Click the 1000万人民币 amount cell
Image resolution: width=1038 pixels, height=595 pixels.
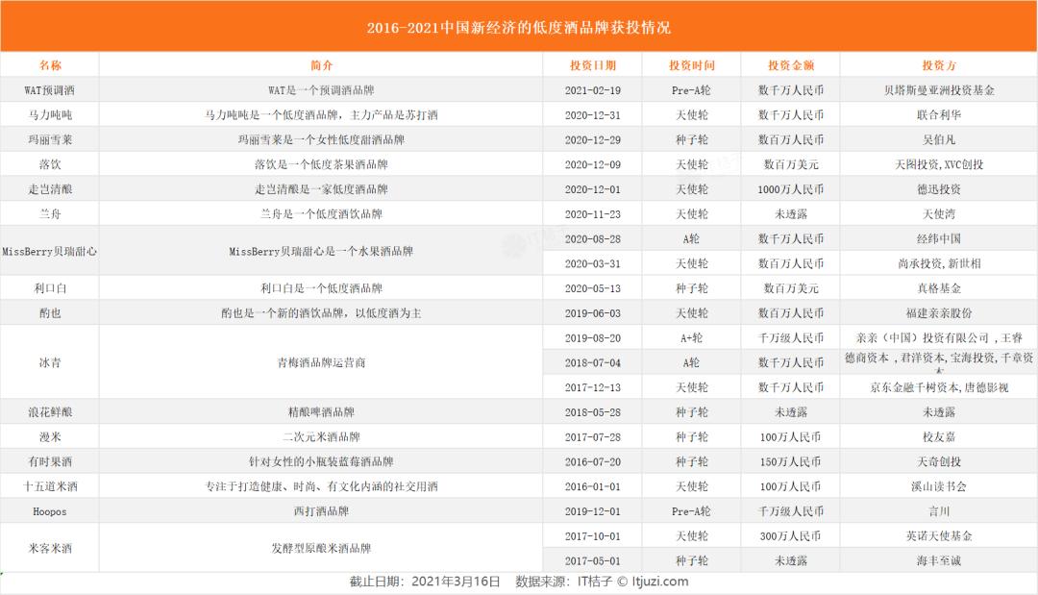click(790, 189)
